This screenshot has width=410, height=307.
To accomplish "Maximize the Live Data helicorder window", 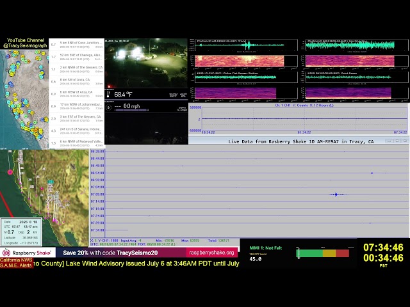I will tap(397, 141).
